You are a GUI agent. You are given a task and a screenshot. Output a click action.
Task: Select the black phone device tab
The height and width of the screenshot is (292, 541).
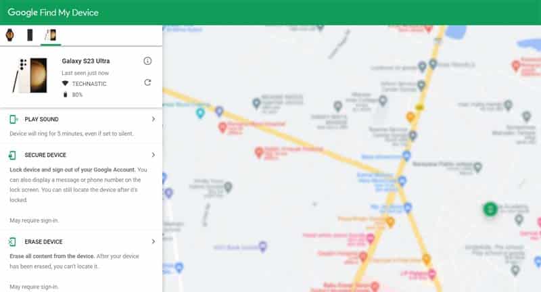coord(30,35)
